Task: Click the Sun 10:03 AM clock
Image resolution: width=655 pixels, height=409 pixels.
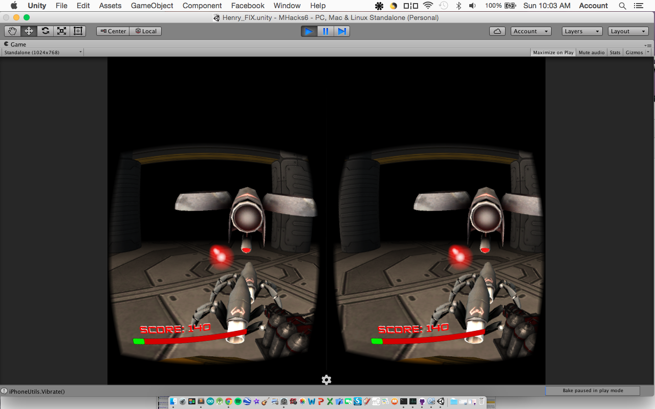Action: [547, 6]
